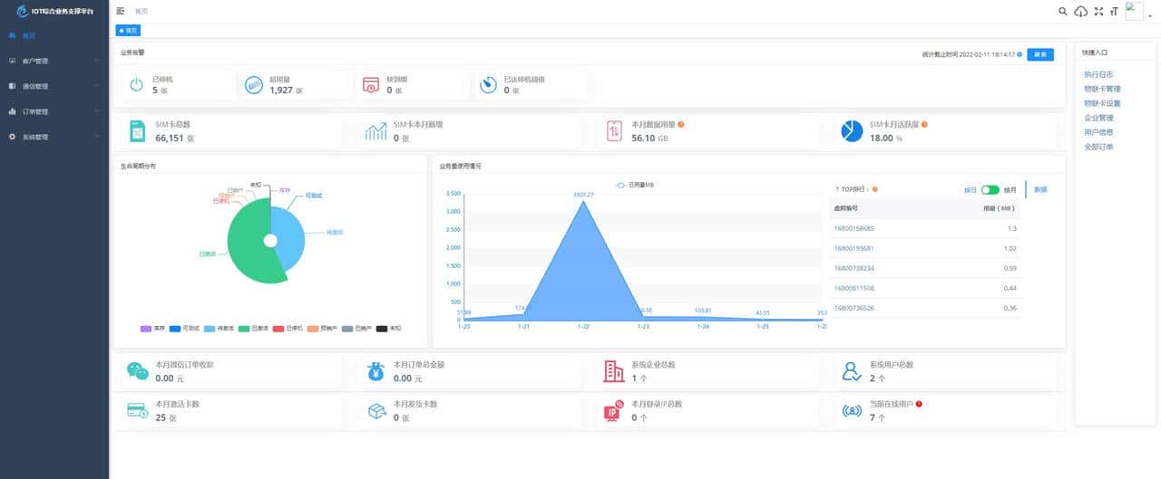Click the box icon of 本月发货卡数
This screenshot has height=479, width=1161.
point(376,410)
